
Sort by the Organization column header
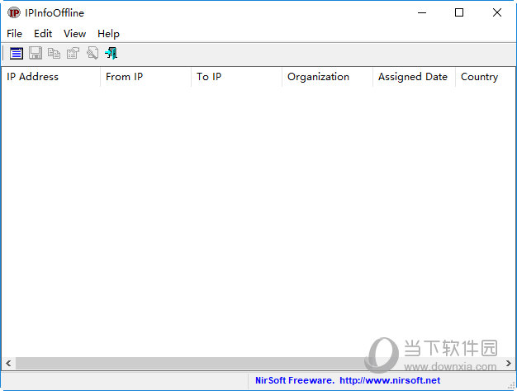(x=327, y=77)
